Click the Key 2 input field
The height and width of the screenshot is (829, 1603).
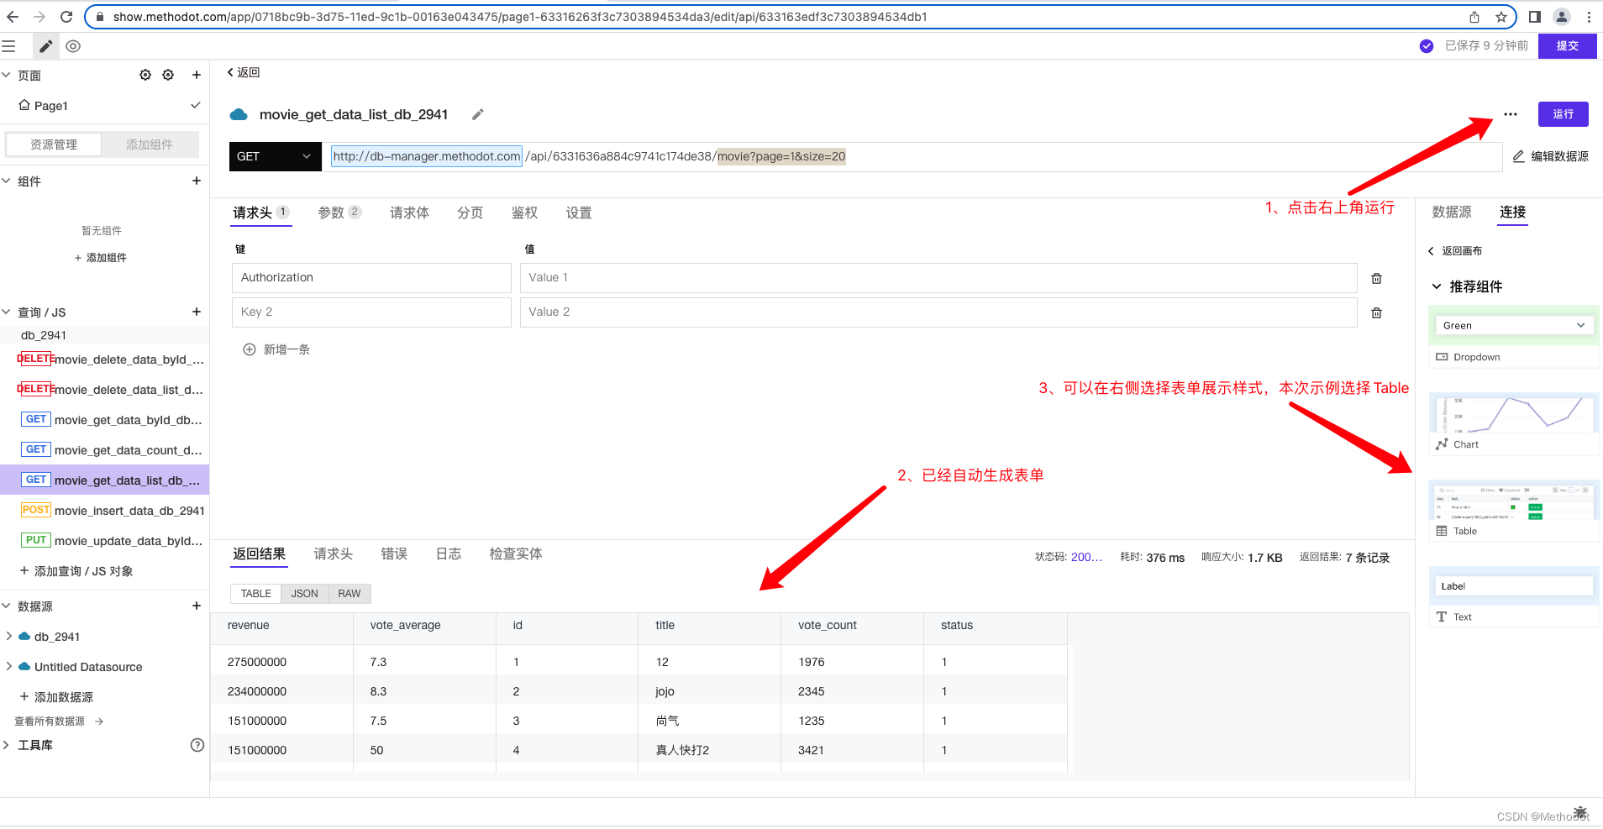pos(371,312)
